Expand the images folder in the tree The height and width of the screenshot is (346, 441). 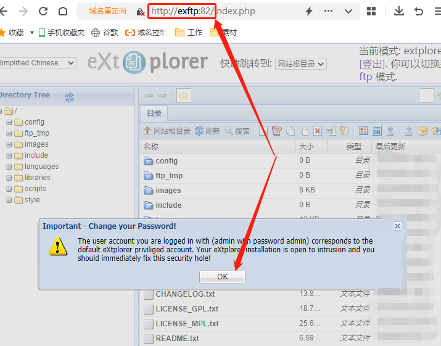pyautogui.click(x=9, y=144)
